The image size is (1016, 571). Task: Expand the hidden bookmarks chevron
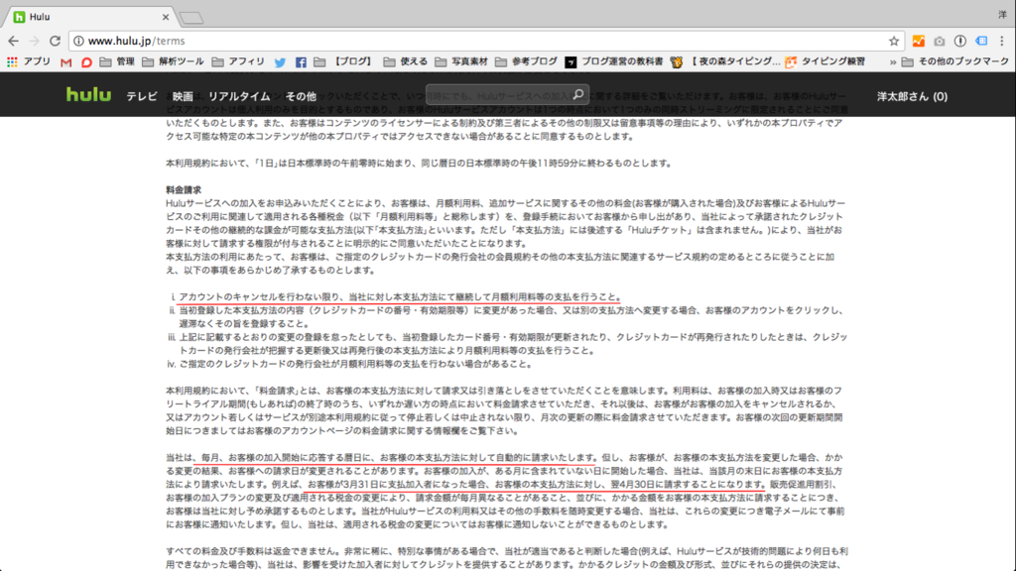coord(892,62)
